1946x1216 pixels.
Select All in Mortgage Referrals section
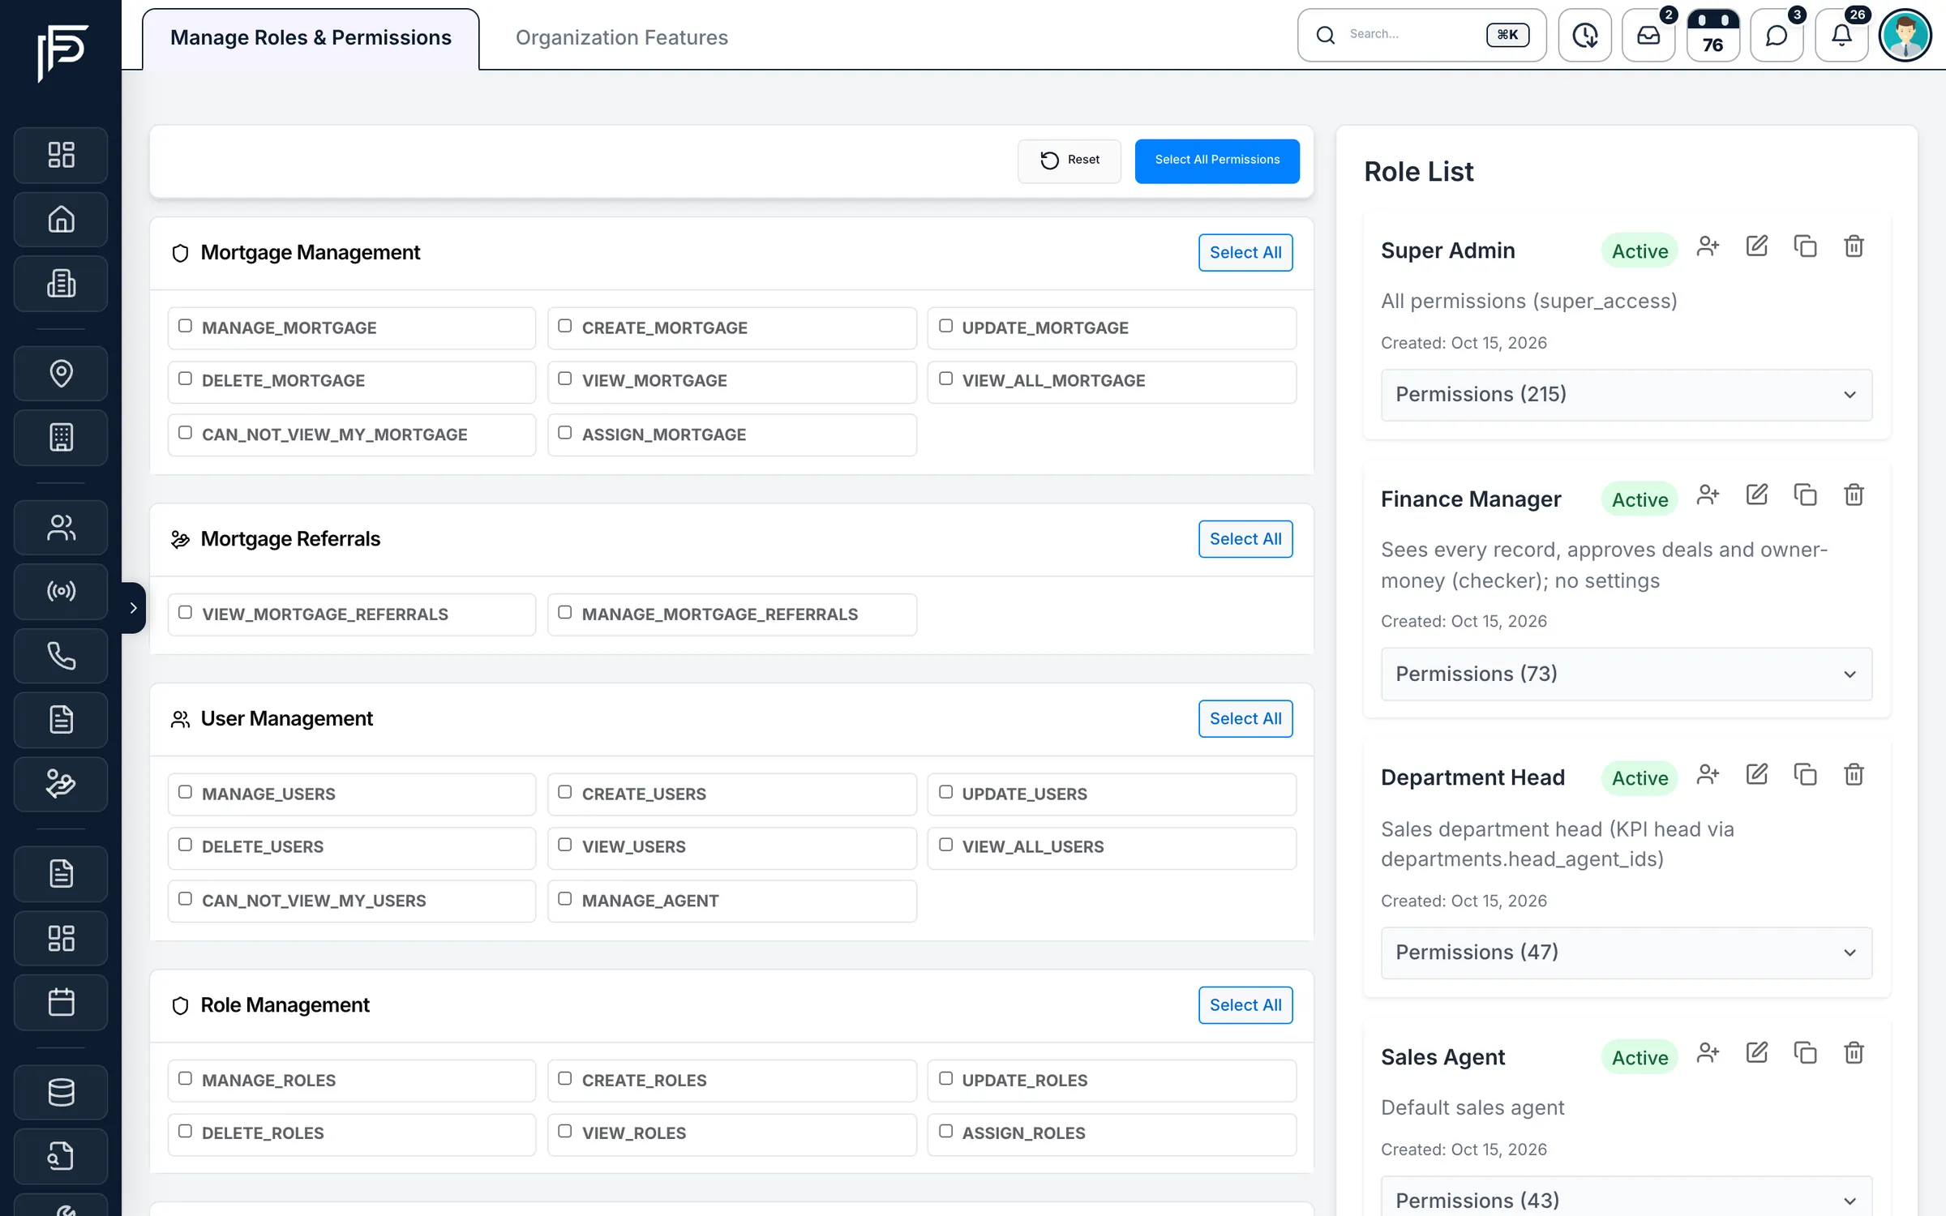tap(1245, 539)
